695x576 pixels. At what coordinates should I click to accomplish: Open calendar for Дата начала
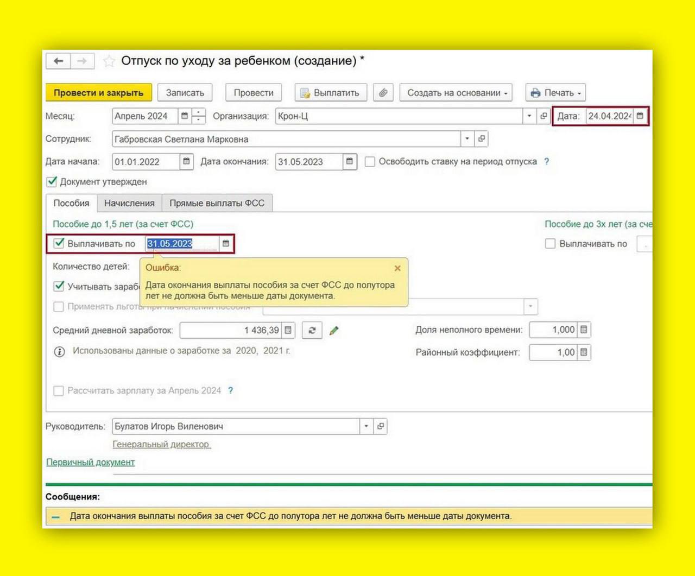pyautogui.click(x=186, y=162)
